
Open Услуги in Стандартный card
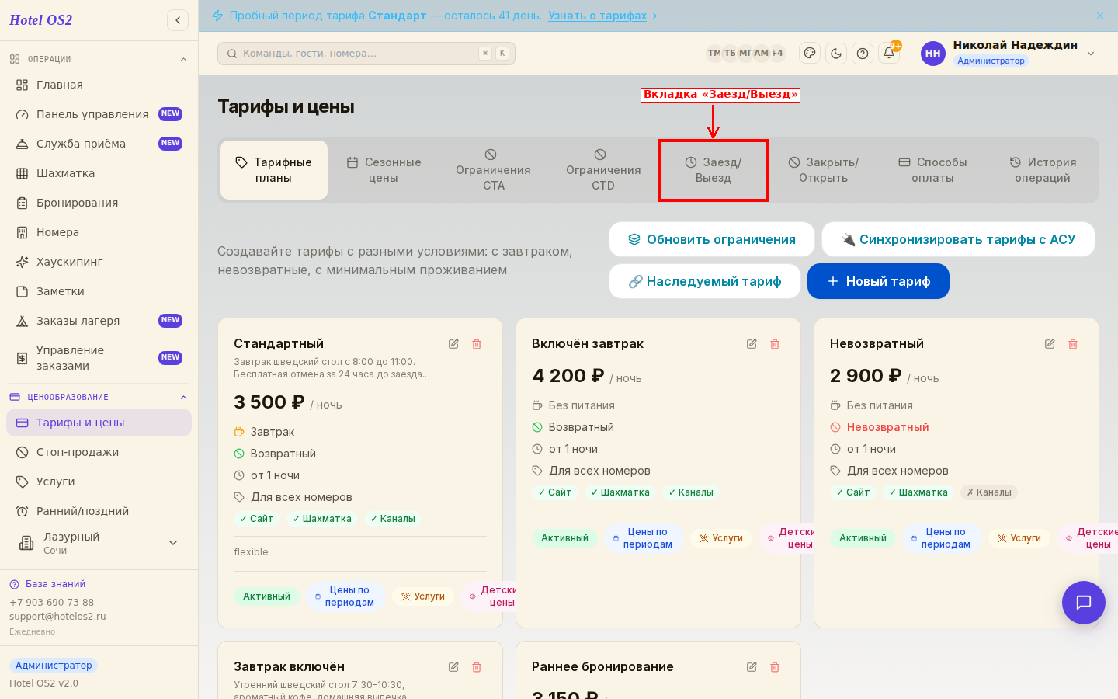[423, 596]
